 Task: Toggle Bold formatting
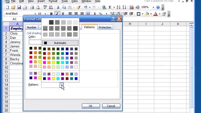pyautogui.click(x=51, y=14)
